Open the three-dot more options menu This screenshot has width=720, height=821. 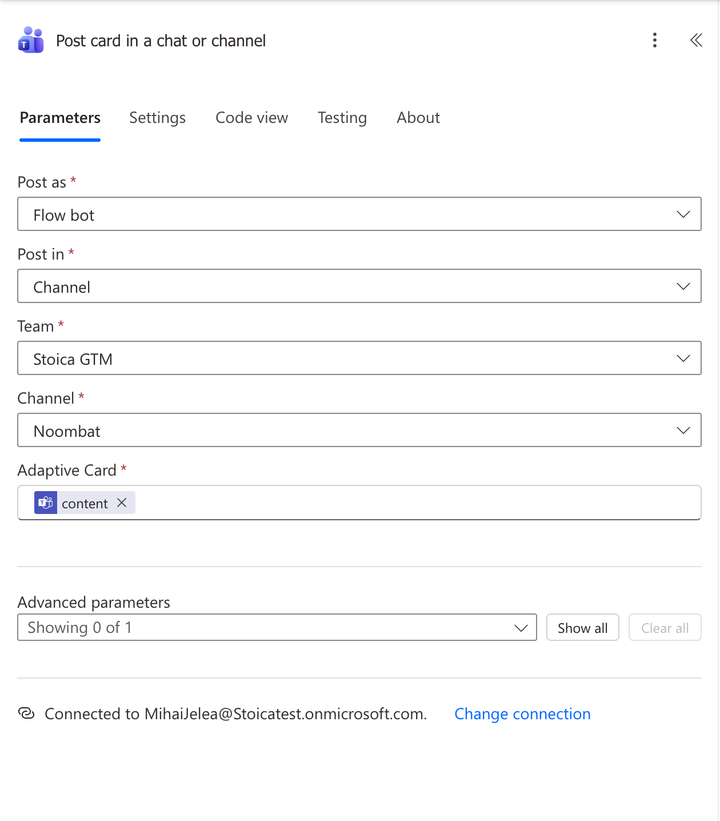pyautogui.click(x=655, y=40)
